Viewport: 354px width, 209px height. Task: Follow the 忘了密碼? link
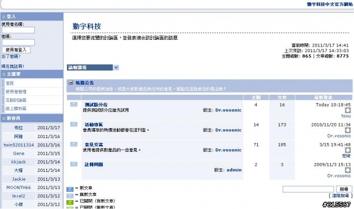pyautogui.click(x=11, y=57)
